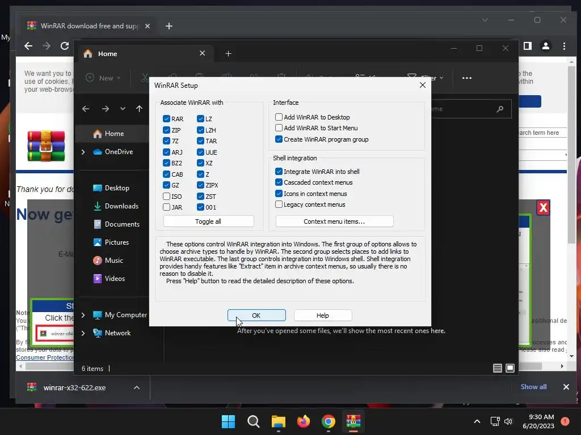
Task: Close the Home tab in File Explorer
Action: (x=203, y=53)
